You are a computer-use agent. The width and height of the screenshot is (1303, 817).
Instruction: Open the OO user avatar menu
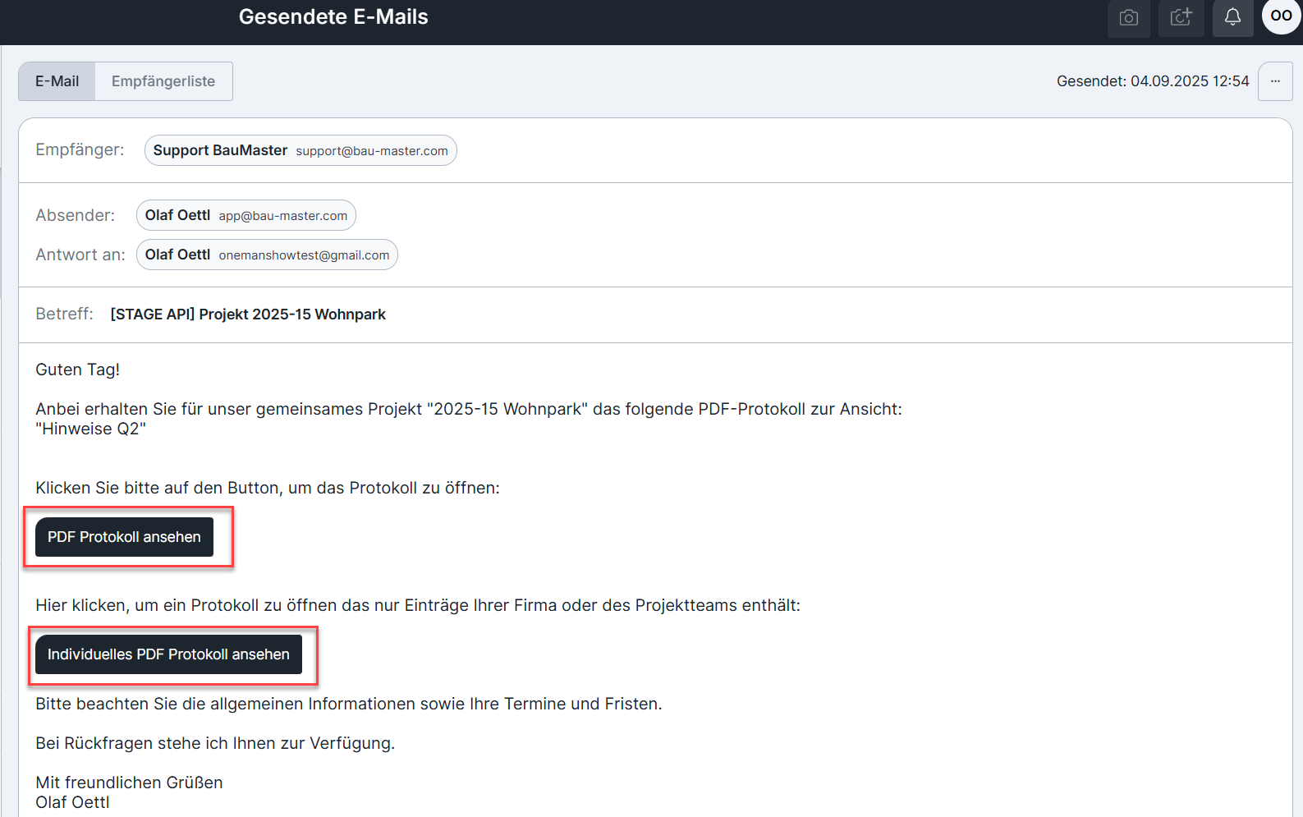tap(1281, 16)
